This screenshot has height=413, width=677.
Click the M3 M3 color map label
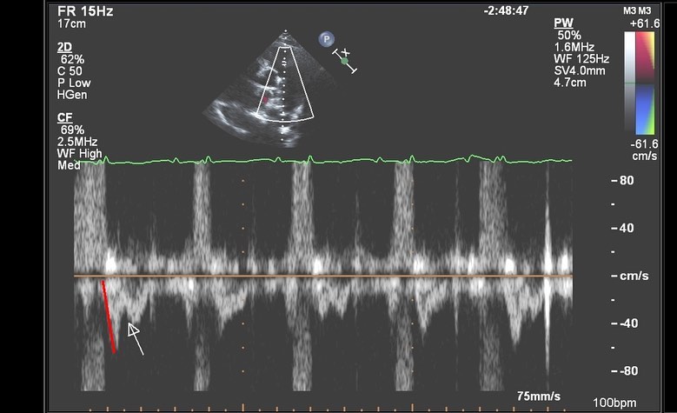pyautogui.click(x=642, y=10)
